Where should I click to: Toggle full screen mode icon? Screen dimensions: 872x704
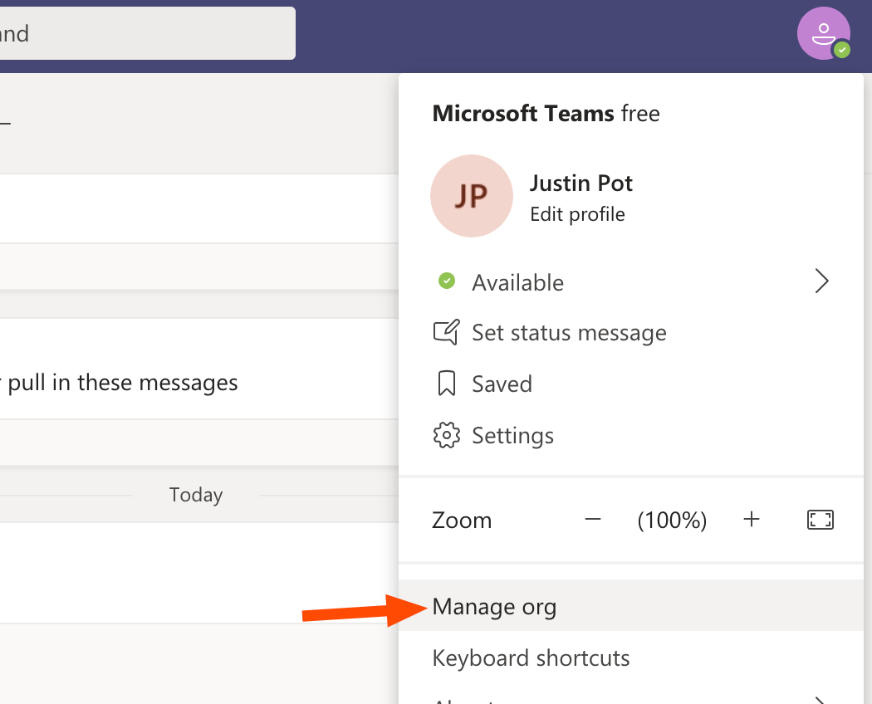coord(821,520)
